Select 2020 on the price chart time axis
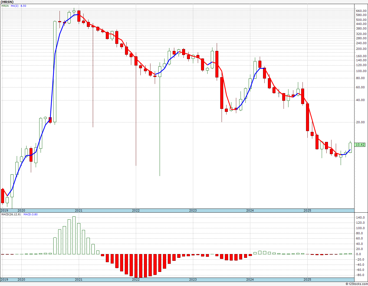Screen dimensions: 368x286 (21, 210)
